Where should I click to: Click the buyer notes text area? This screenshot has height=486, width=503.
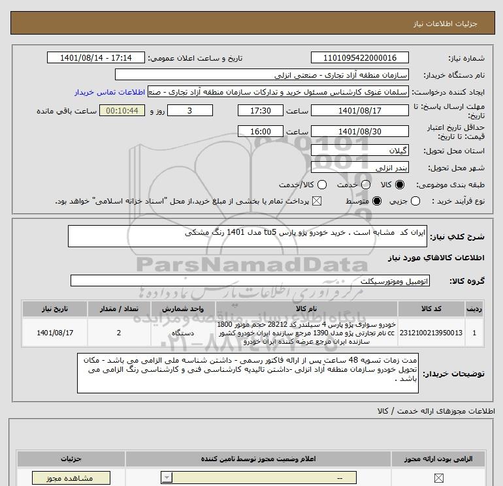tap(248, 373)
